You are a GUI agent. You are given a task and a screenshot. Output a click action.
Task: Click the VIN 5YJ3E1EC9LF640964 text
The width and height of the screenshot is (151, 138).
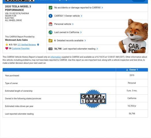coord(17,13)
